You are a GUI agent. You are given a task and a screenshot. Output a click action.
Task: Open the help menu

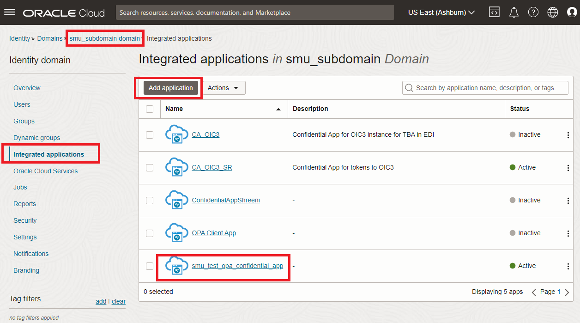[533, 12]
